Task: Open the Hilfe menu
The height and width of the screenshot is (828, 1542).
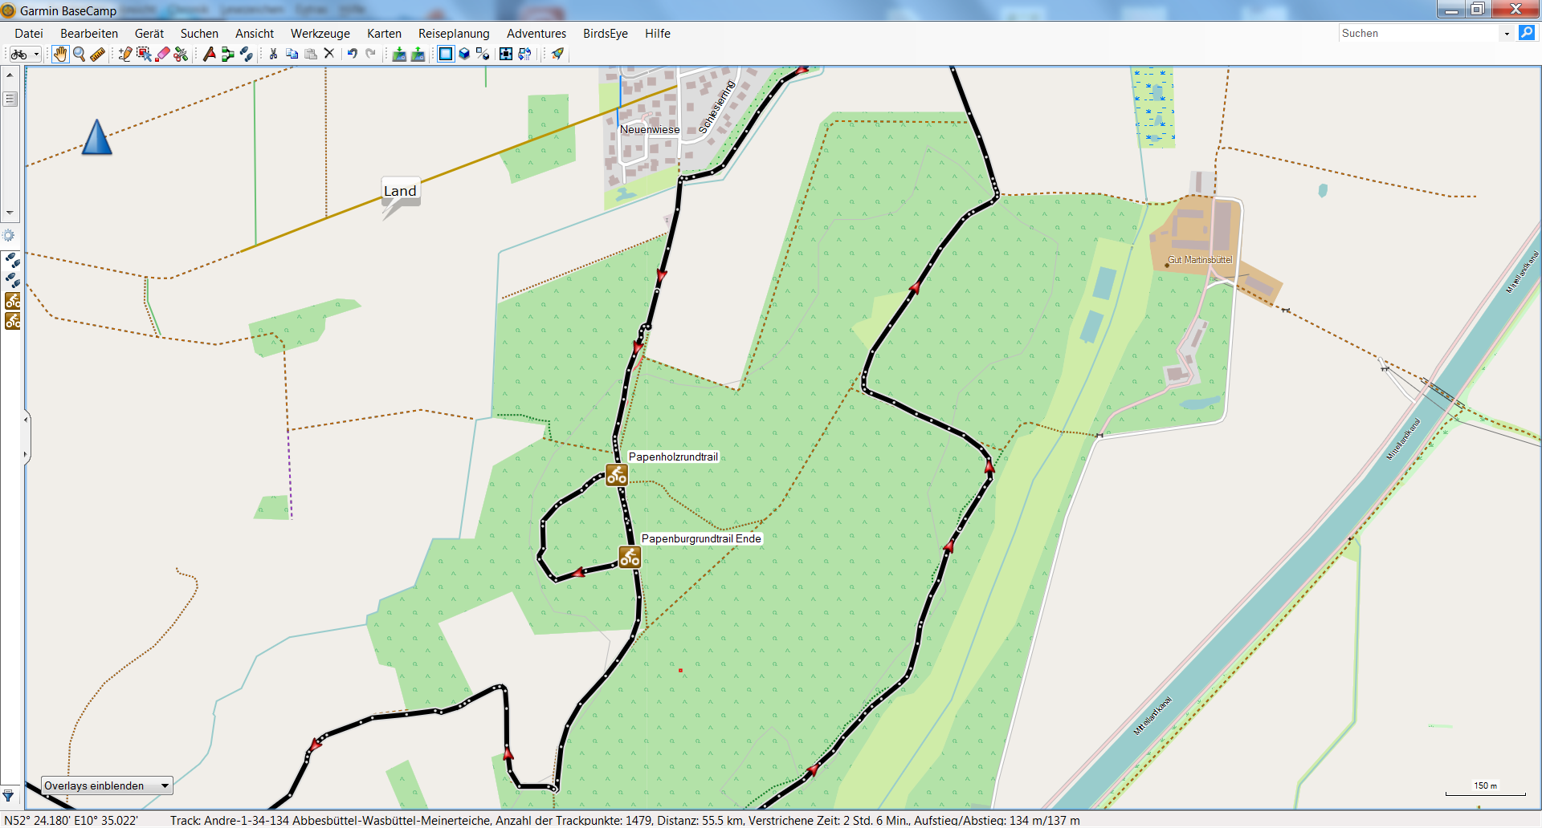Action: click(658, 34)
